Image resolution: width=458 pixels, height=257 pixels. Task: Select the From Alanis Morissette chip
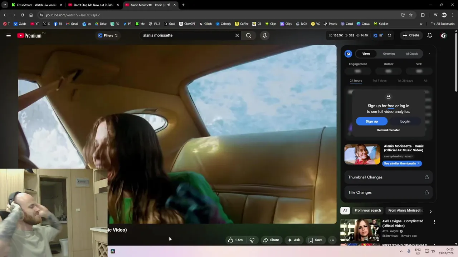[x=405, y=210]
